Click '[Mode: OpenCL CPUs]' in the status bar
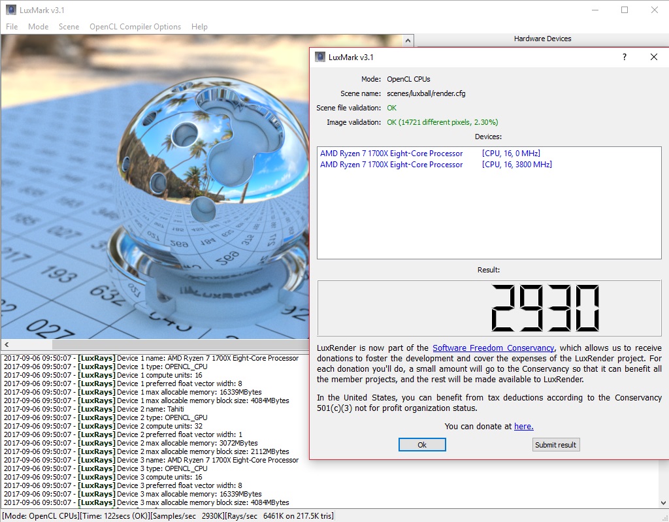The width and height of the screenshot is (669, 522). click(41, 516)
